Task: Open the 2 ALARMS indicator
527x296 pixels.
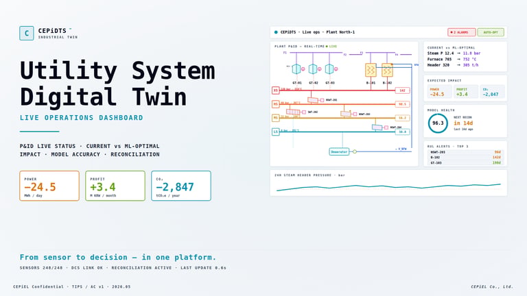Action: click(461, 32)
